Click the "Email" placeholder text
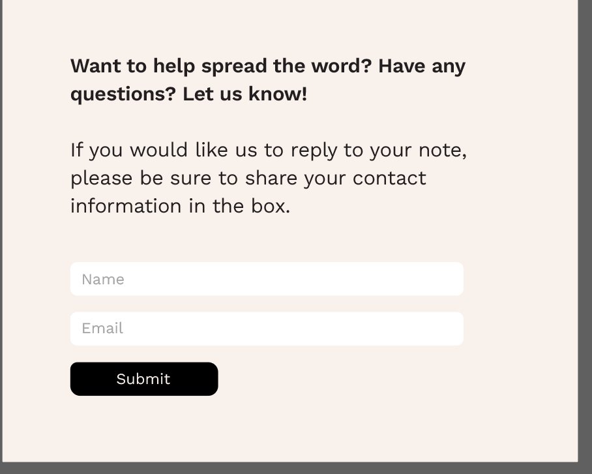The image size is (592, 474). tap(102, 329)
